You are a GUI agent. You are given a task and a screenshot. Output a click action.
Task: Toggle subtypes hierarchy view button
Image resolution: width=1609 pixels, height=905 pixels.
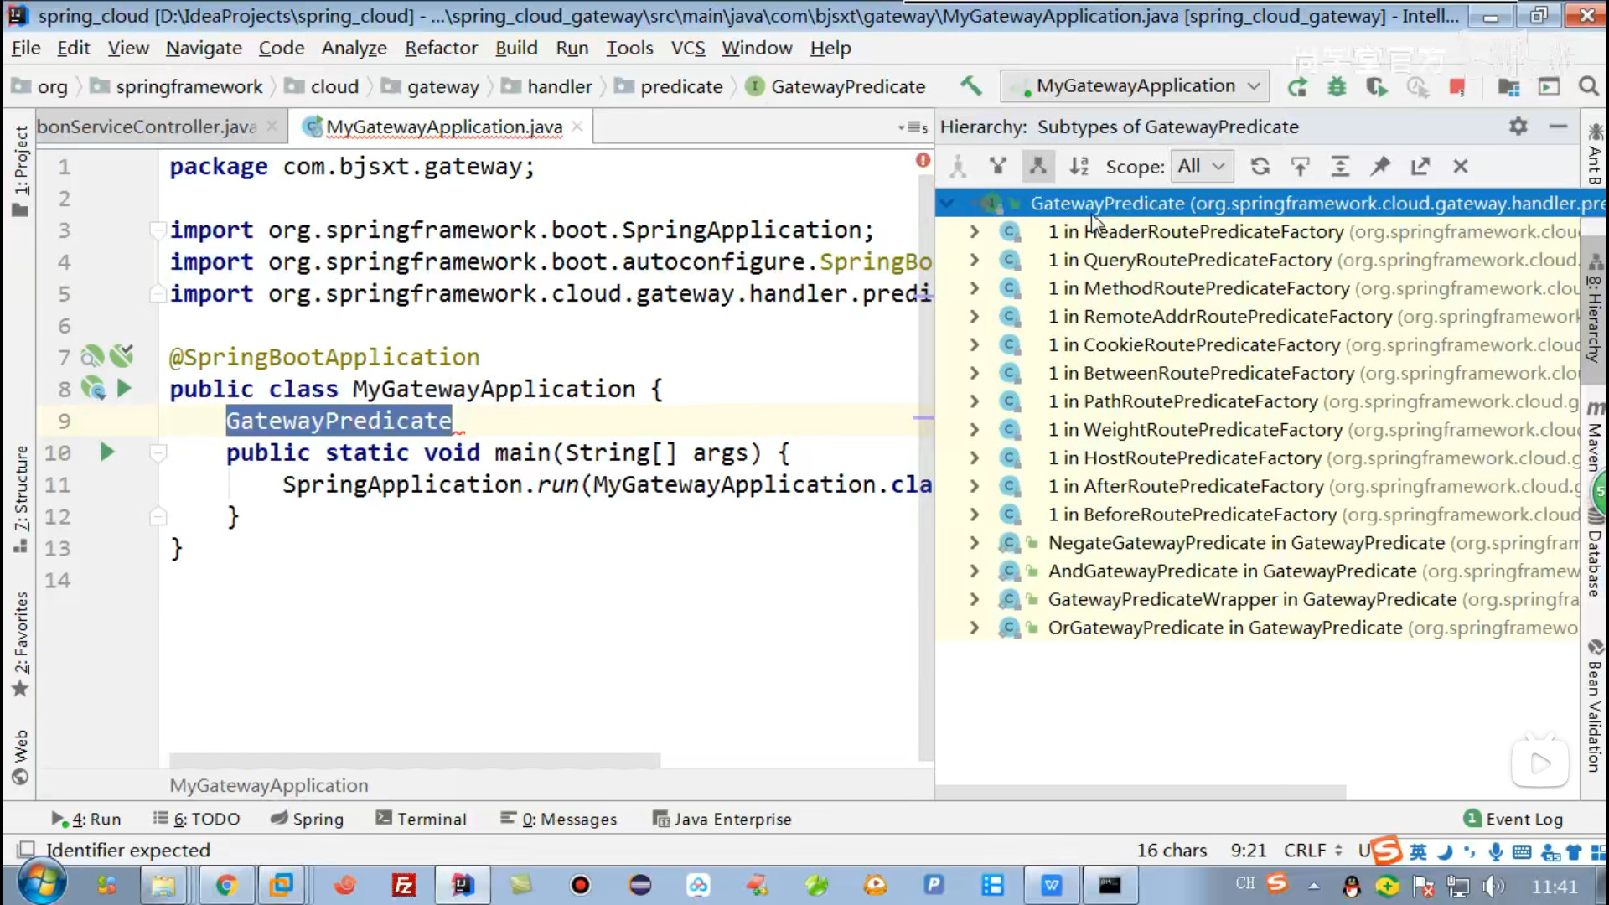[x=1037, y=167]
